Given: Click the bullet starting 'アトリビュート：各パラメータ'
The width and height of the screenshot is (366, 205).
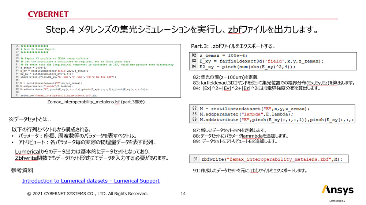Looking at the screenshot, I should tap(87, 142).
